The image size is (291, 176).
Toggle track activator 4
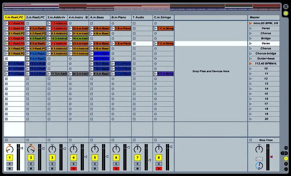point(73,158)
